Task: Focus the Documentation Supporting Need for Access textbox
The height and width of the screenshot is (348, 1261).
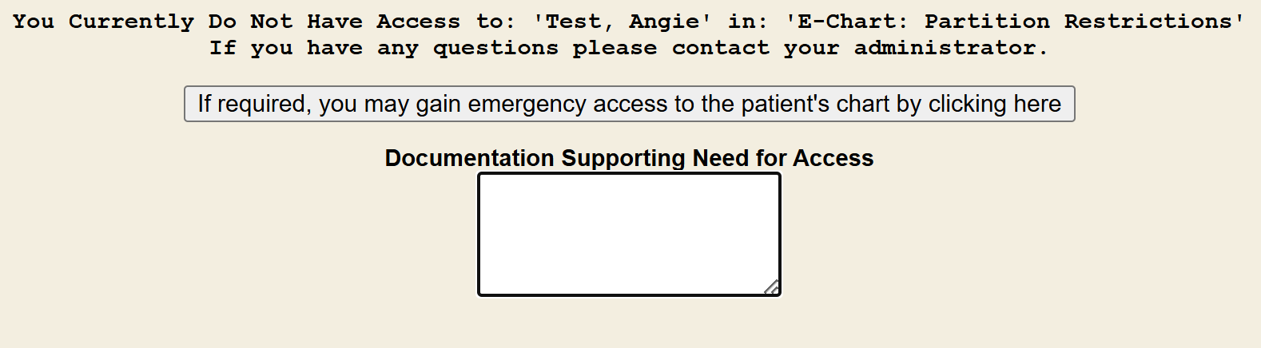Action: (x=628, y=234)
